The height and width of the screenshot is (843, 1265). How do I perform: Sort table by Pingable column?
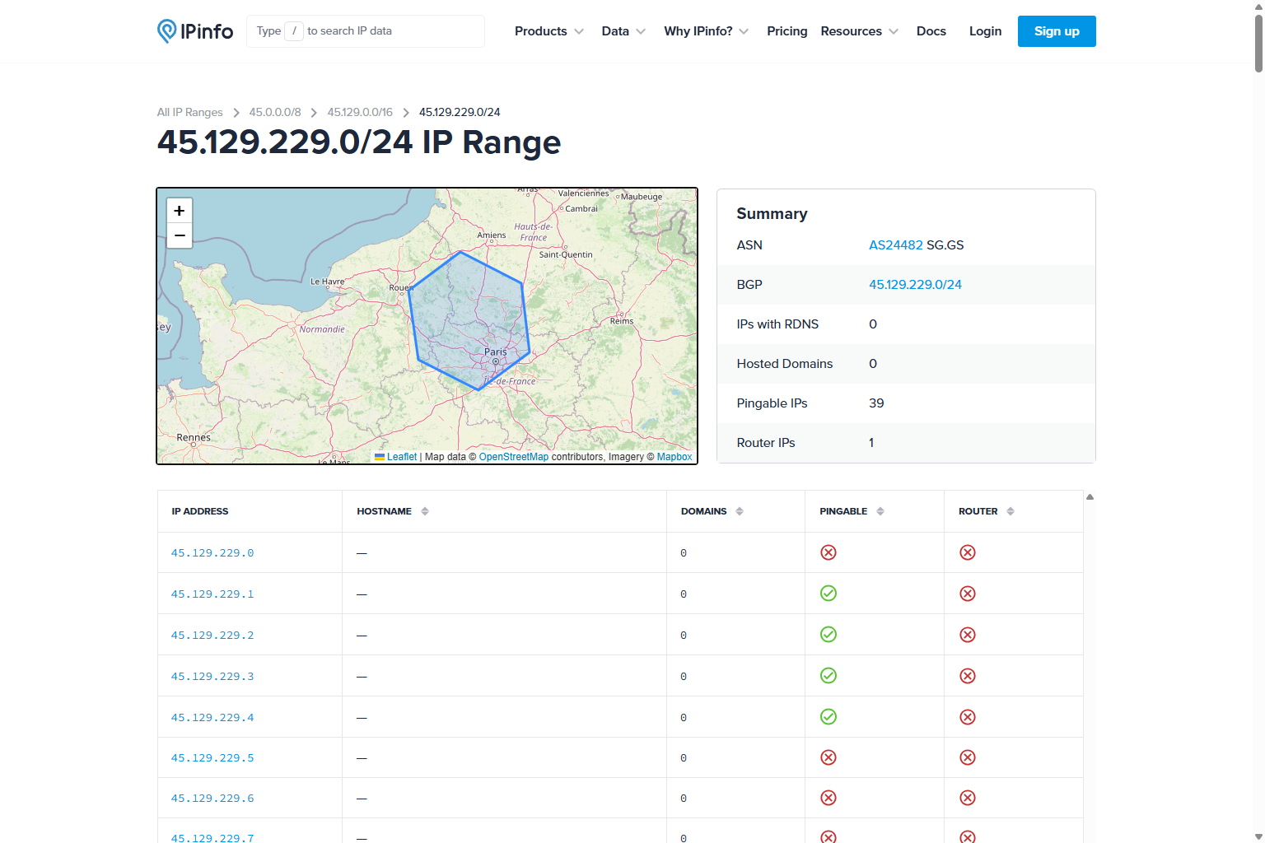click(880, 511)
